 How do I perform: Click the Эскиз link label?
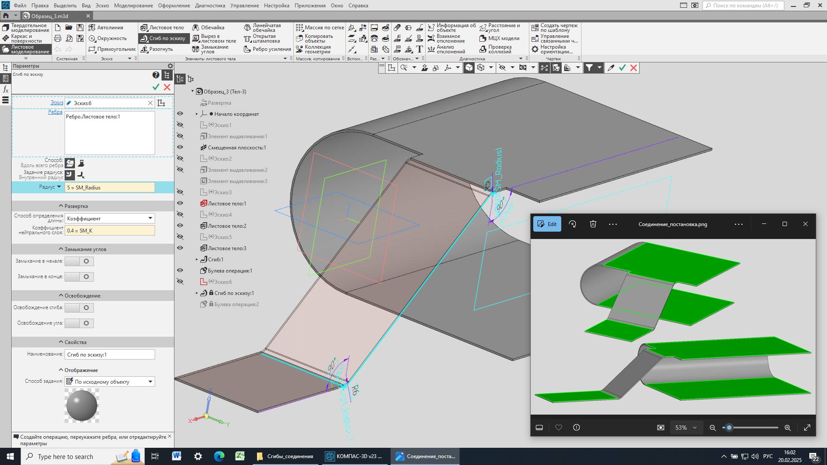pos(56,102)
